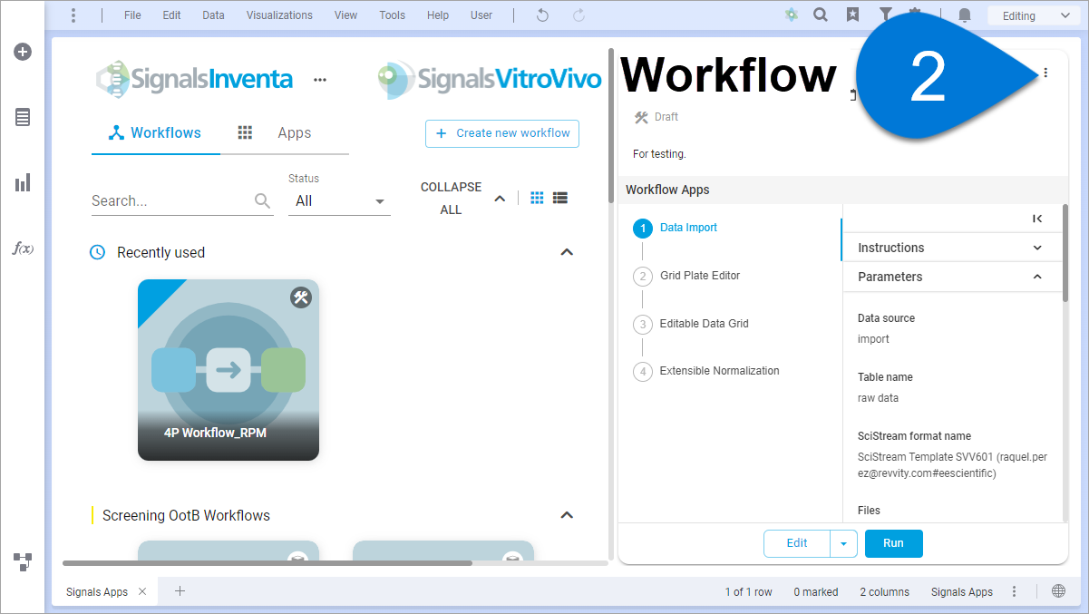Switch to the Apps tab

285,133
